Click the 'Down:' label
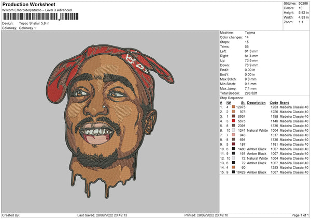 [224, 65]
